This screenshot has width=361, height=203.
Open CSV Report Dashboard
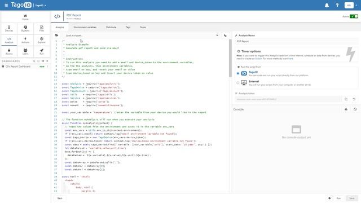pyautogui.click(x=18, y=67)
